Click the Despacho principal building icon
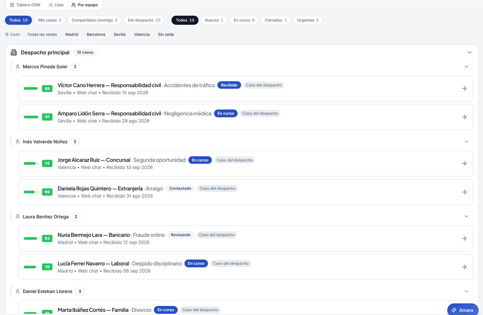The height and width of the screenshot is (315, 483). point(14,52)
